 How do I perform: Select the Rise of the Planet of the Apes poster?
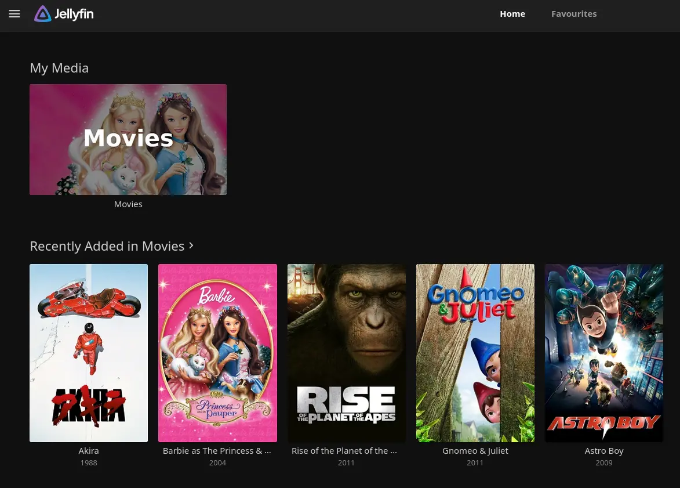pyautogui.click(x=347, y=353)
